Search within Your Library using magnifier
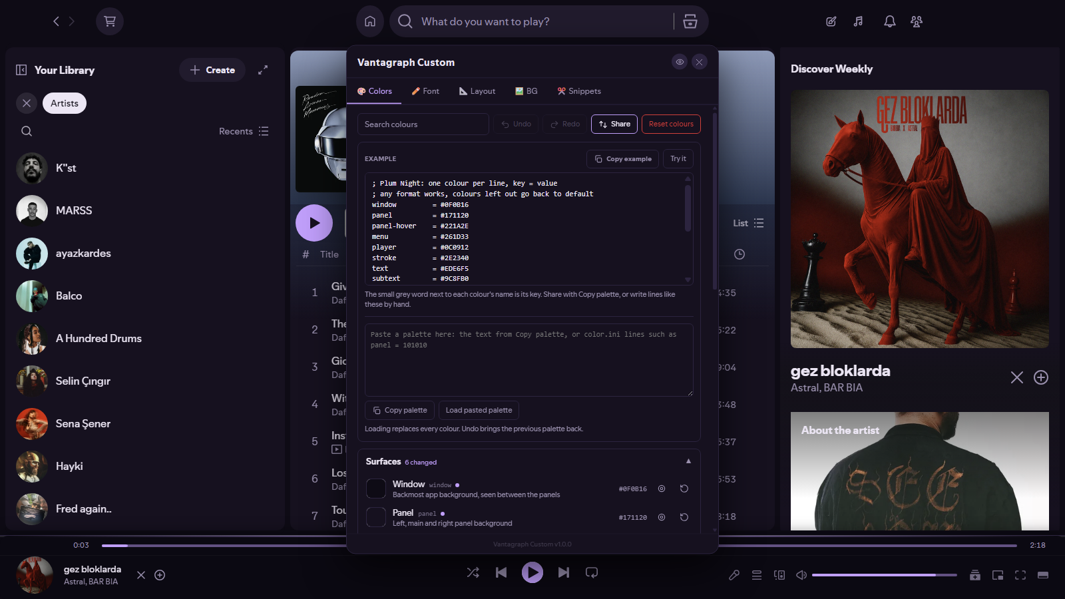Image resolution: width=1065 pixels, height=599 pixels. click(27, 131)
